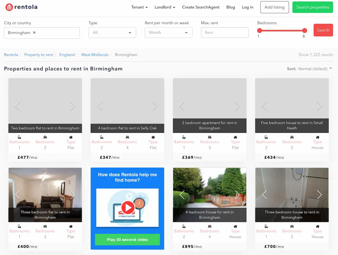Viewport: 338px width, 255px height.
Task: Click the Rentola house logo icon
Action: point(9,7)
